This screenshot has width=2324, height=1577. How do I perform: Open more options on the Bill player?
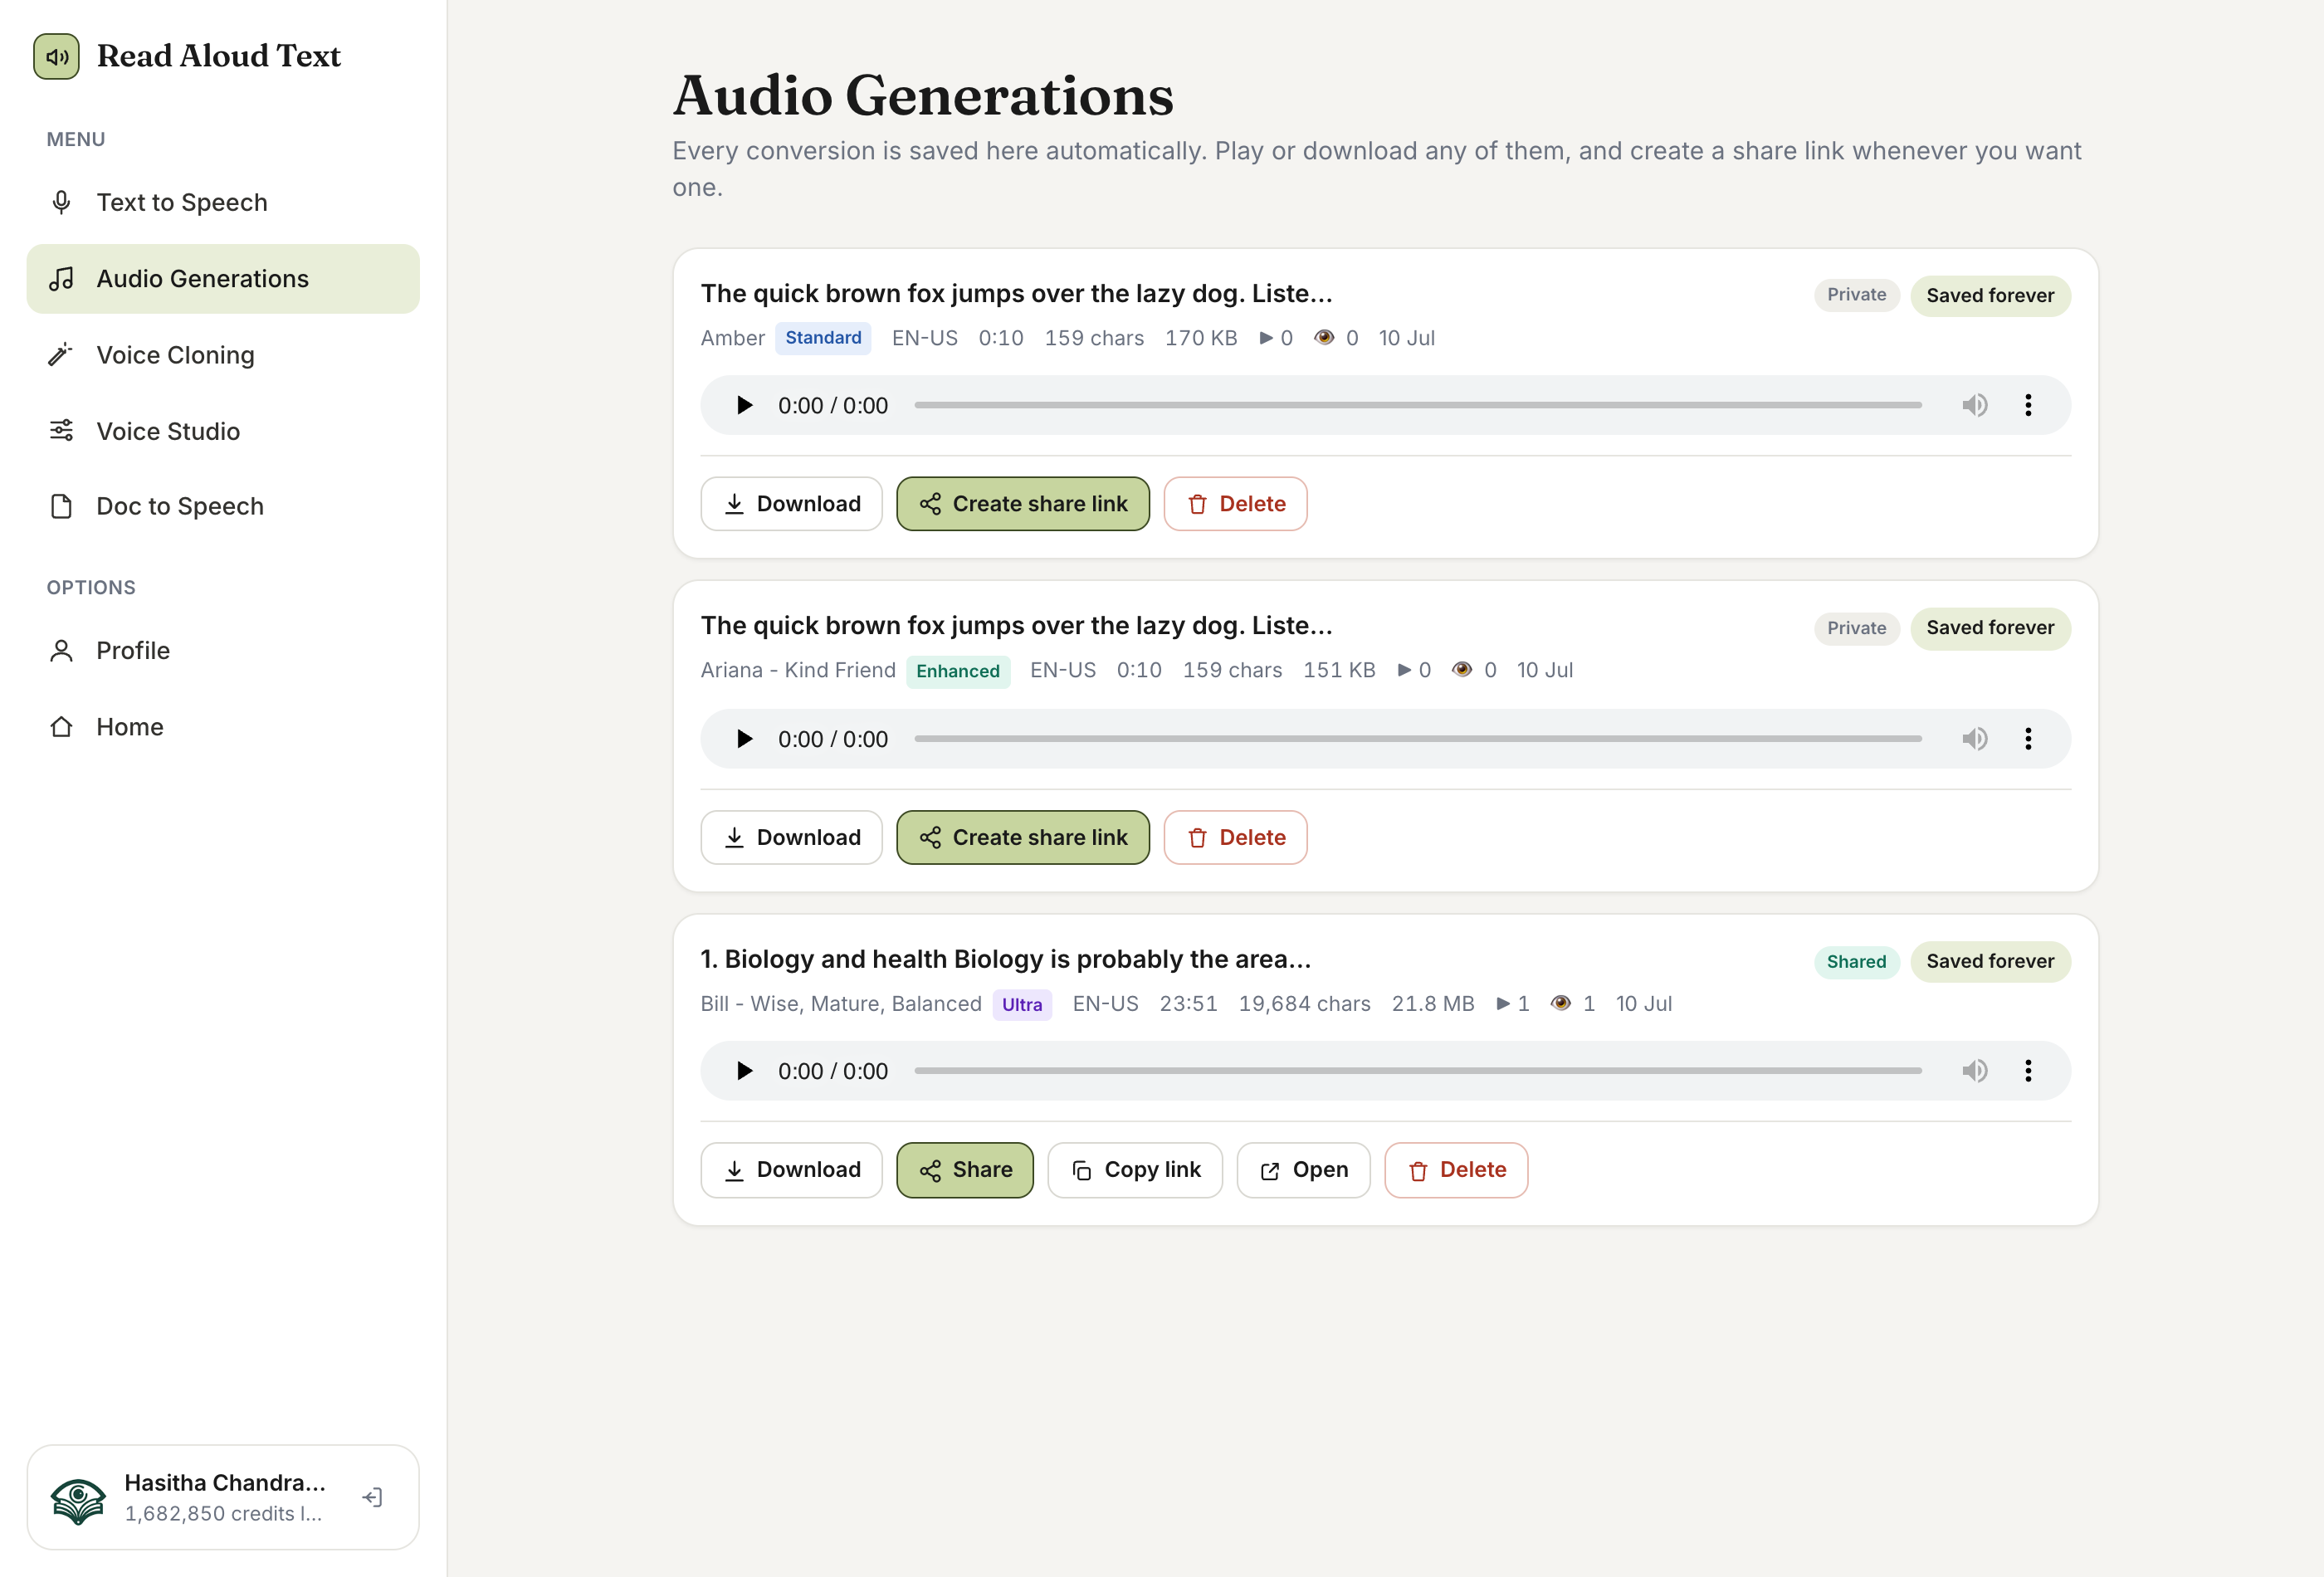2028,1071
